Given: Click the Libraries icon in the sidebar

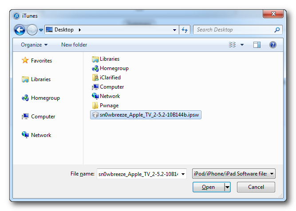Looking at the screenshot, I should point(25,79).
